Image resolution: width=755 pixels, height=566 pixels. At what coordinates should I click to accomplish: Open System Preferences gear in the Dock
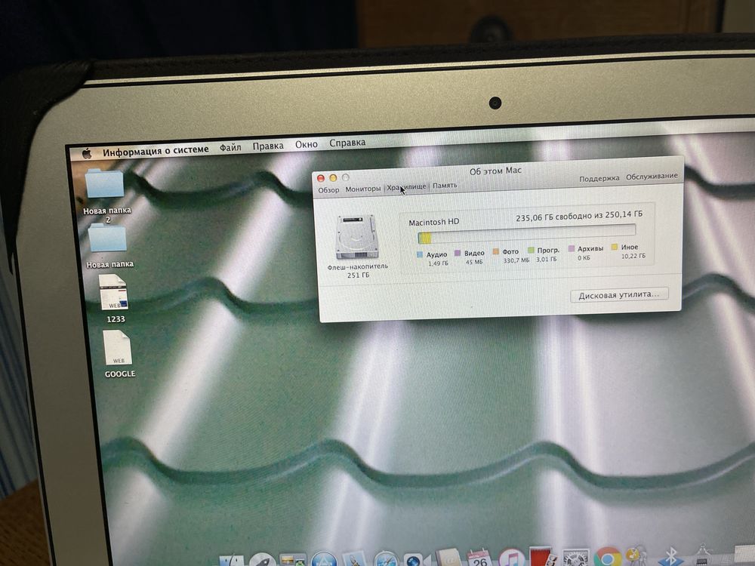[576, 558]
